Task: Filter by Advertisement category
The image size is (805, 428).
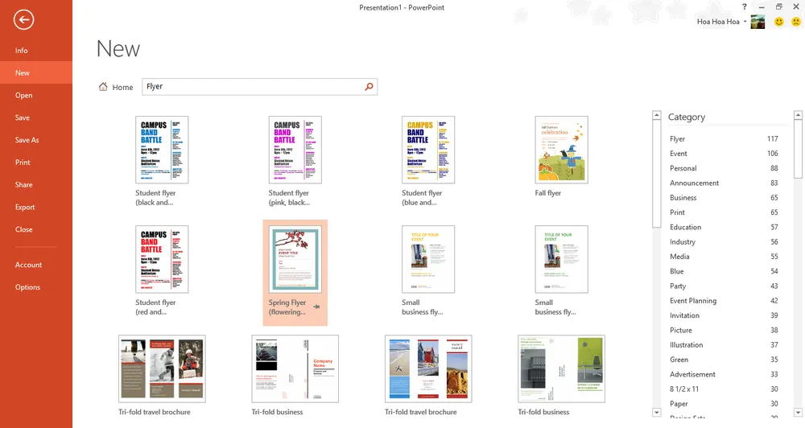Action: (x=724, y=374)
